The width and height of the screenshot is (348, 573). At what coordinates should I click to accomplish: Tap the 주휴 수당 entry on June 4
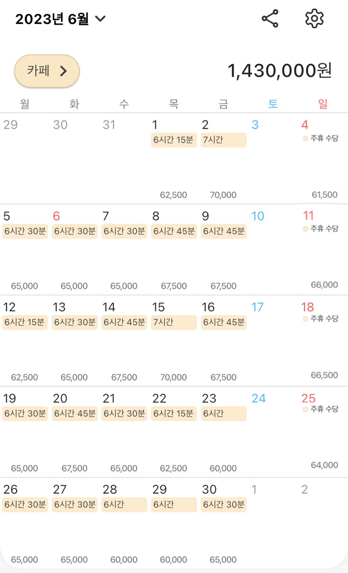(321, 138)
